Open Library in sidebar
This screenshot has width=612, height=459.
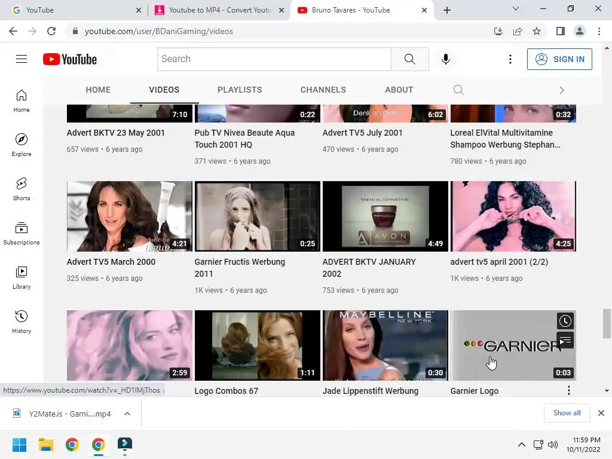[x=22, y=277]
